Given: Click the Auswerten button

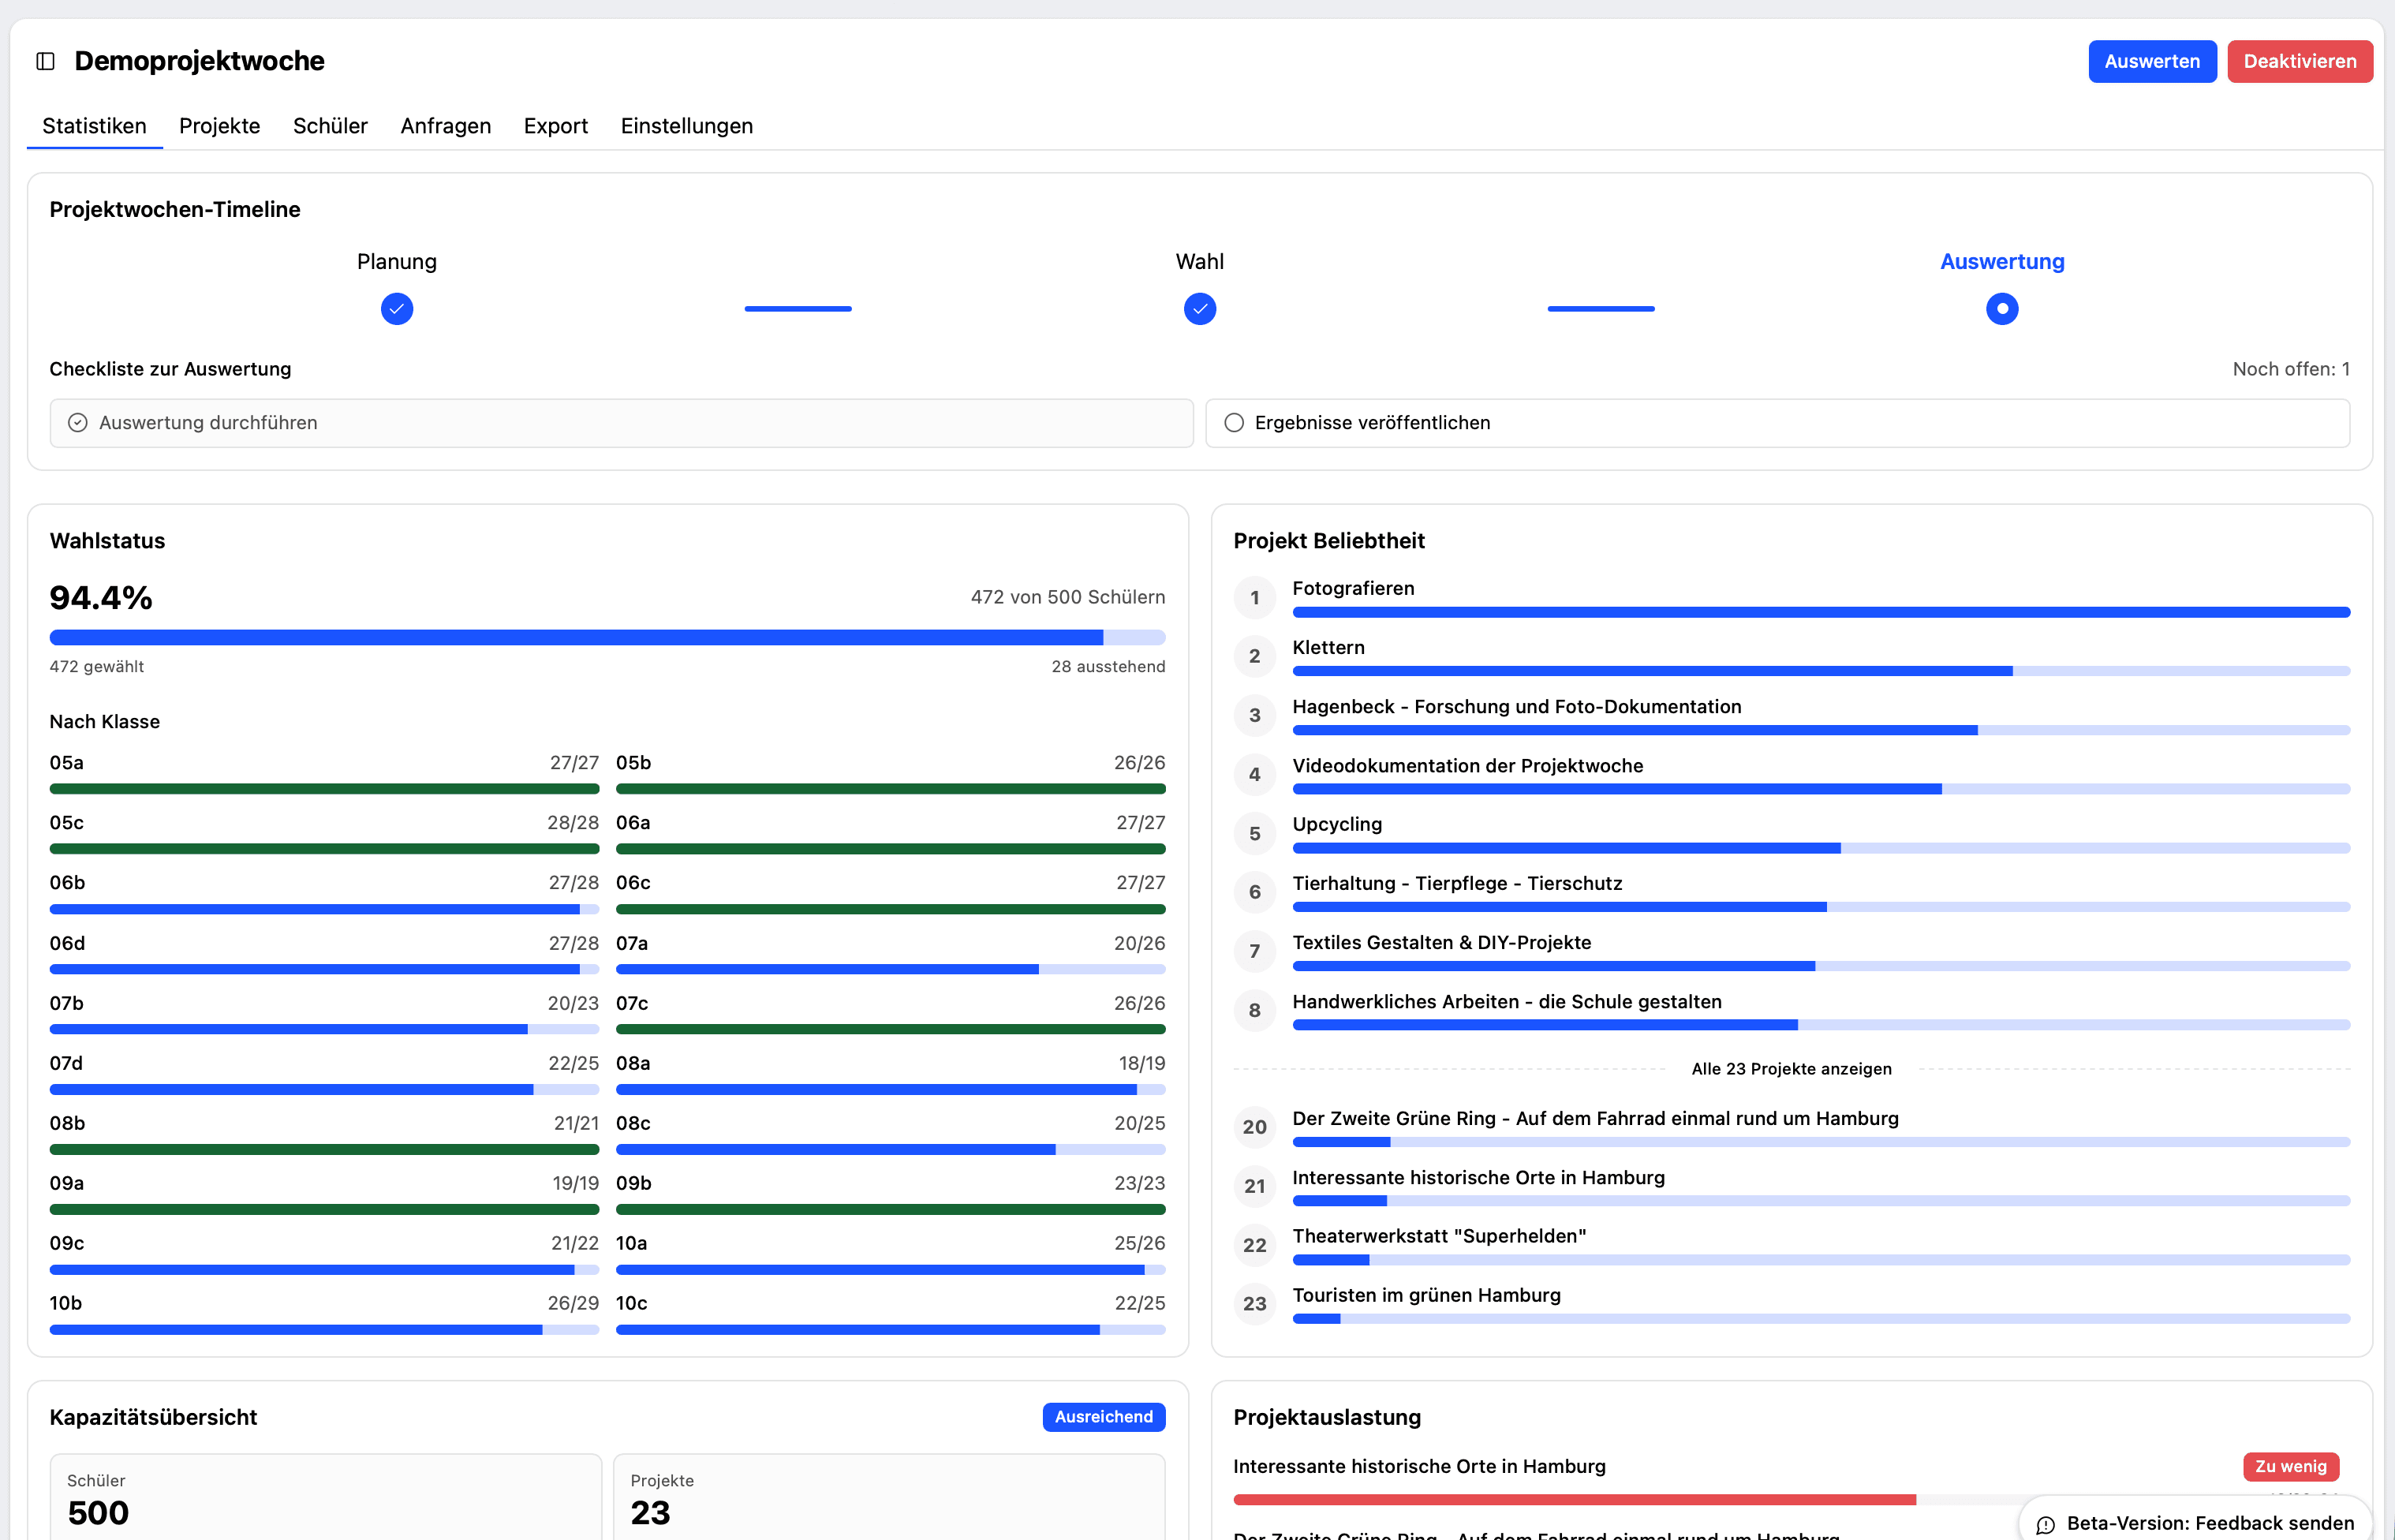Looking at the screenshot, I should click(x=2152, y=61).
